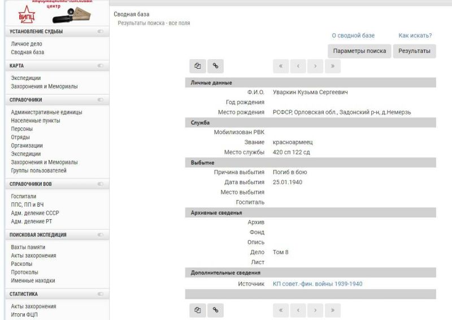Click the chain link icon in top toolbar

click(215, 66)
